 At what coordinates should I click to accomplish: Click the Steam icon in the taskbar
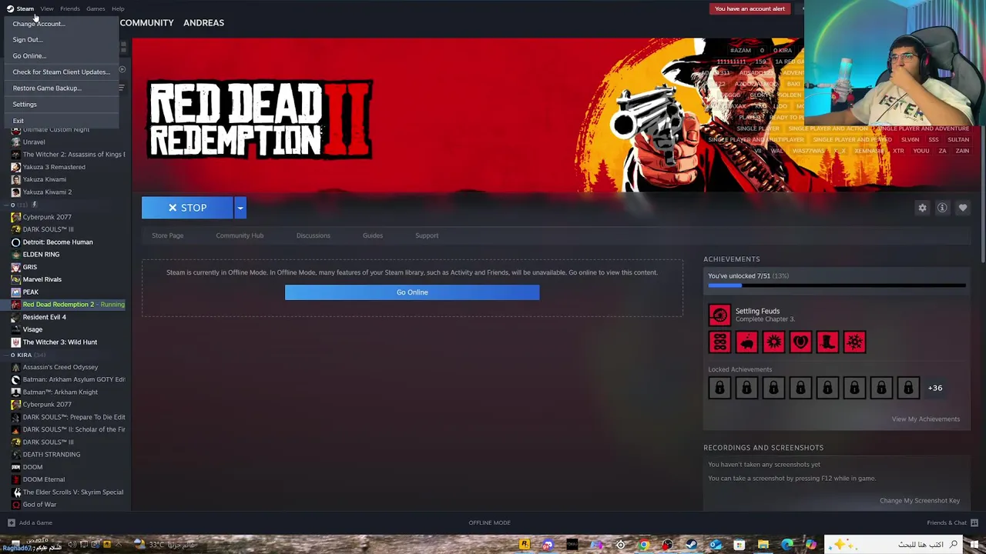pos(691,545)
